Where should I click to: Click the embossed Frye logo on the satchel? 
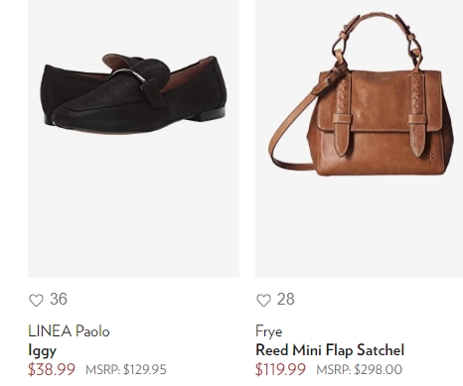[x=429, y=157]
